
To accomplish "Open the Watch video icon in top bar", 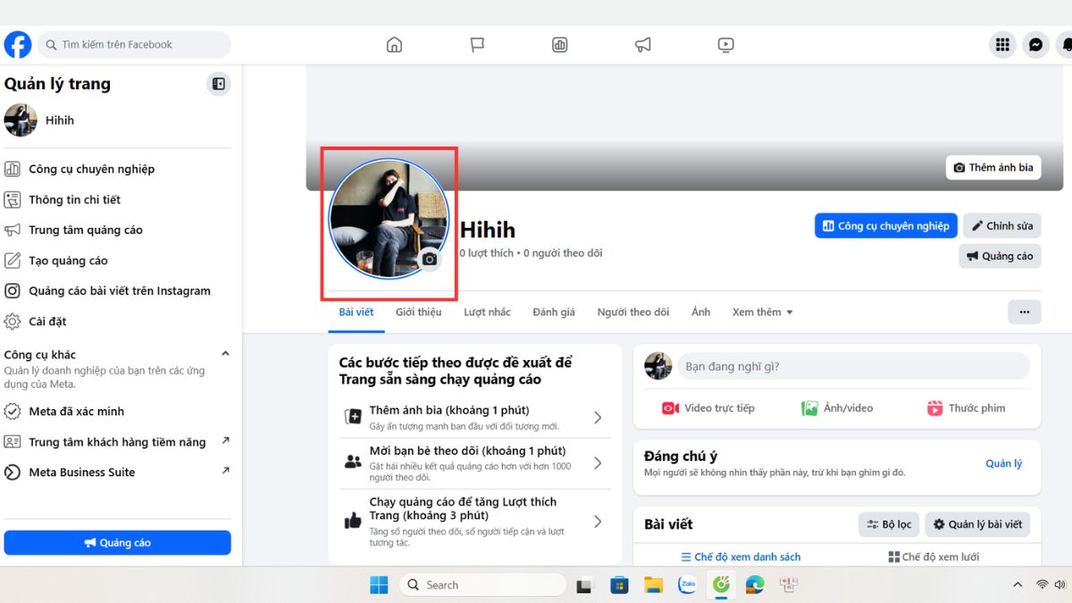I will pos(725,45).
